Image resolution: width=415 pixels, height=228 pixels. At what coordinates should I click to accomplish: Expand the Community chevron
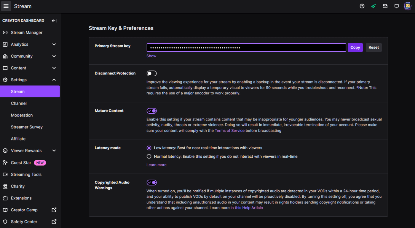click(x=54, y=56)
